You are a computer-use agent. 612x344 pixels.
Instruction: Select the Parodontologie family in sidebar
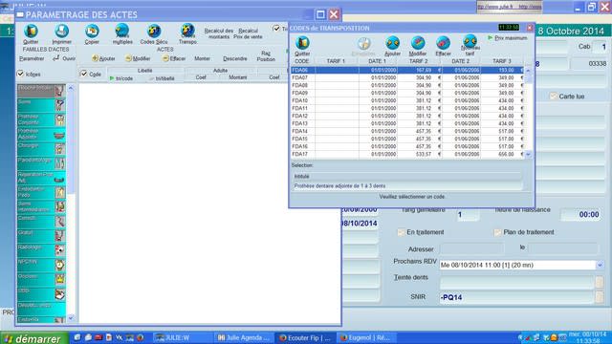(41, 162)
